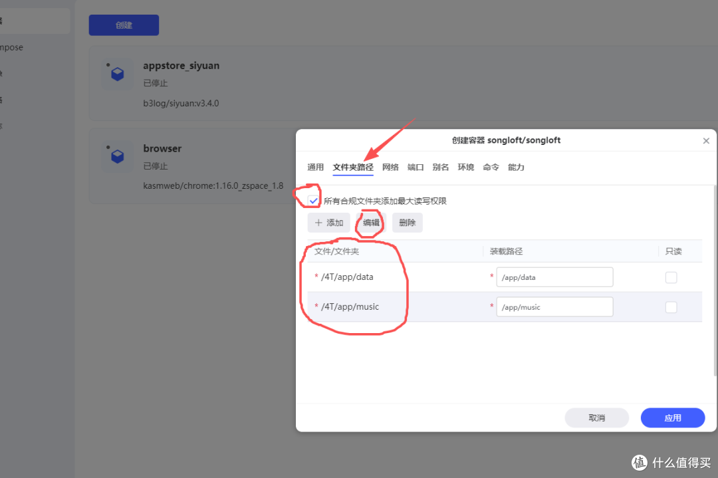Click the 应用 button
Image resolution: width=718 pixels, height=478 pixels.
click(x=673, y=418)
